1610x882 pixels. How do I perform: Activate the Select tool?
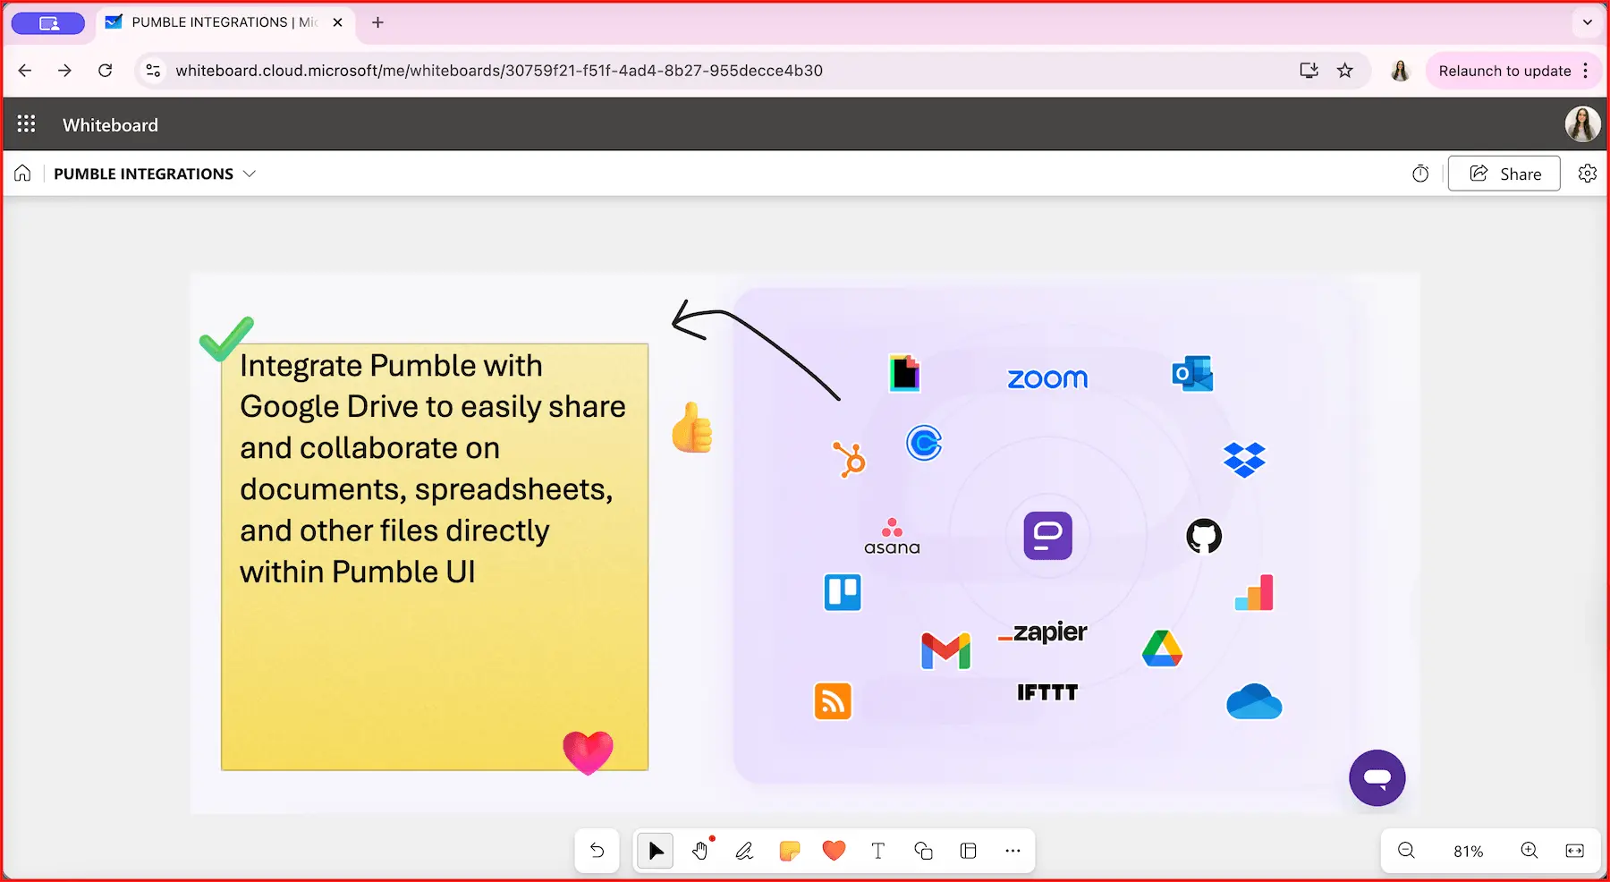(655, 851)
